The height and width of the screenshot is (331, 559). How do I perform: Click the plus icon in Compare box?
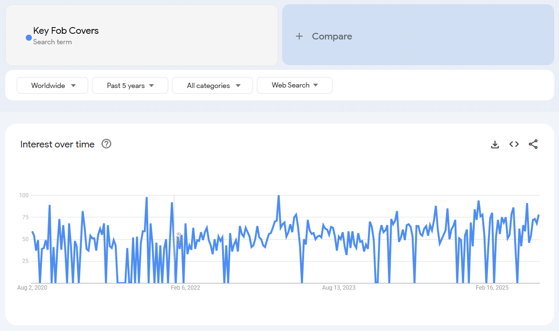point(299,36)
